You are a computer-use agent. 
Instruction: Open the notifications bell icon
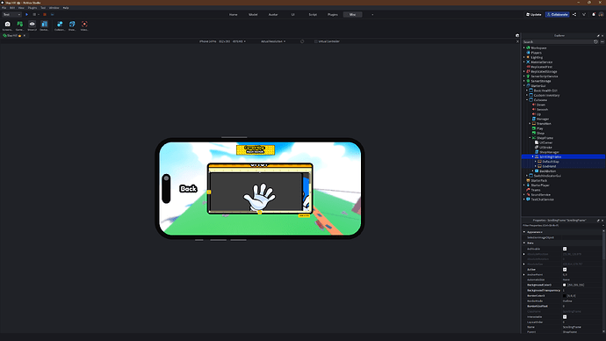pyautogui.click(x=594, y=15)
